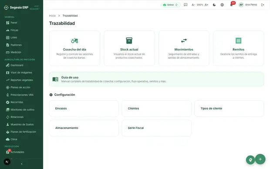Click the floating location pin button
The width and height of the screenshot is (270, 169).
pos(250,160)
